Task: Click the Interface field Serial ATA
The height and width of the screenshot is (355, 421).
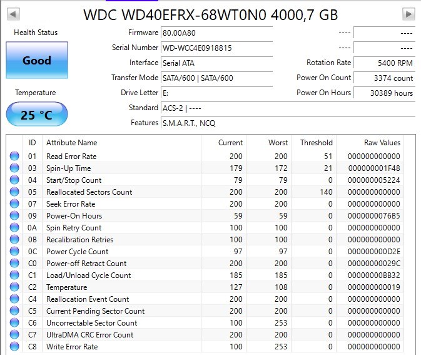Action: pyautogui.click(x=216, y=63)
